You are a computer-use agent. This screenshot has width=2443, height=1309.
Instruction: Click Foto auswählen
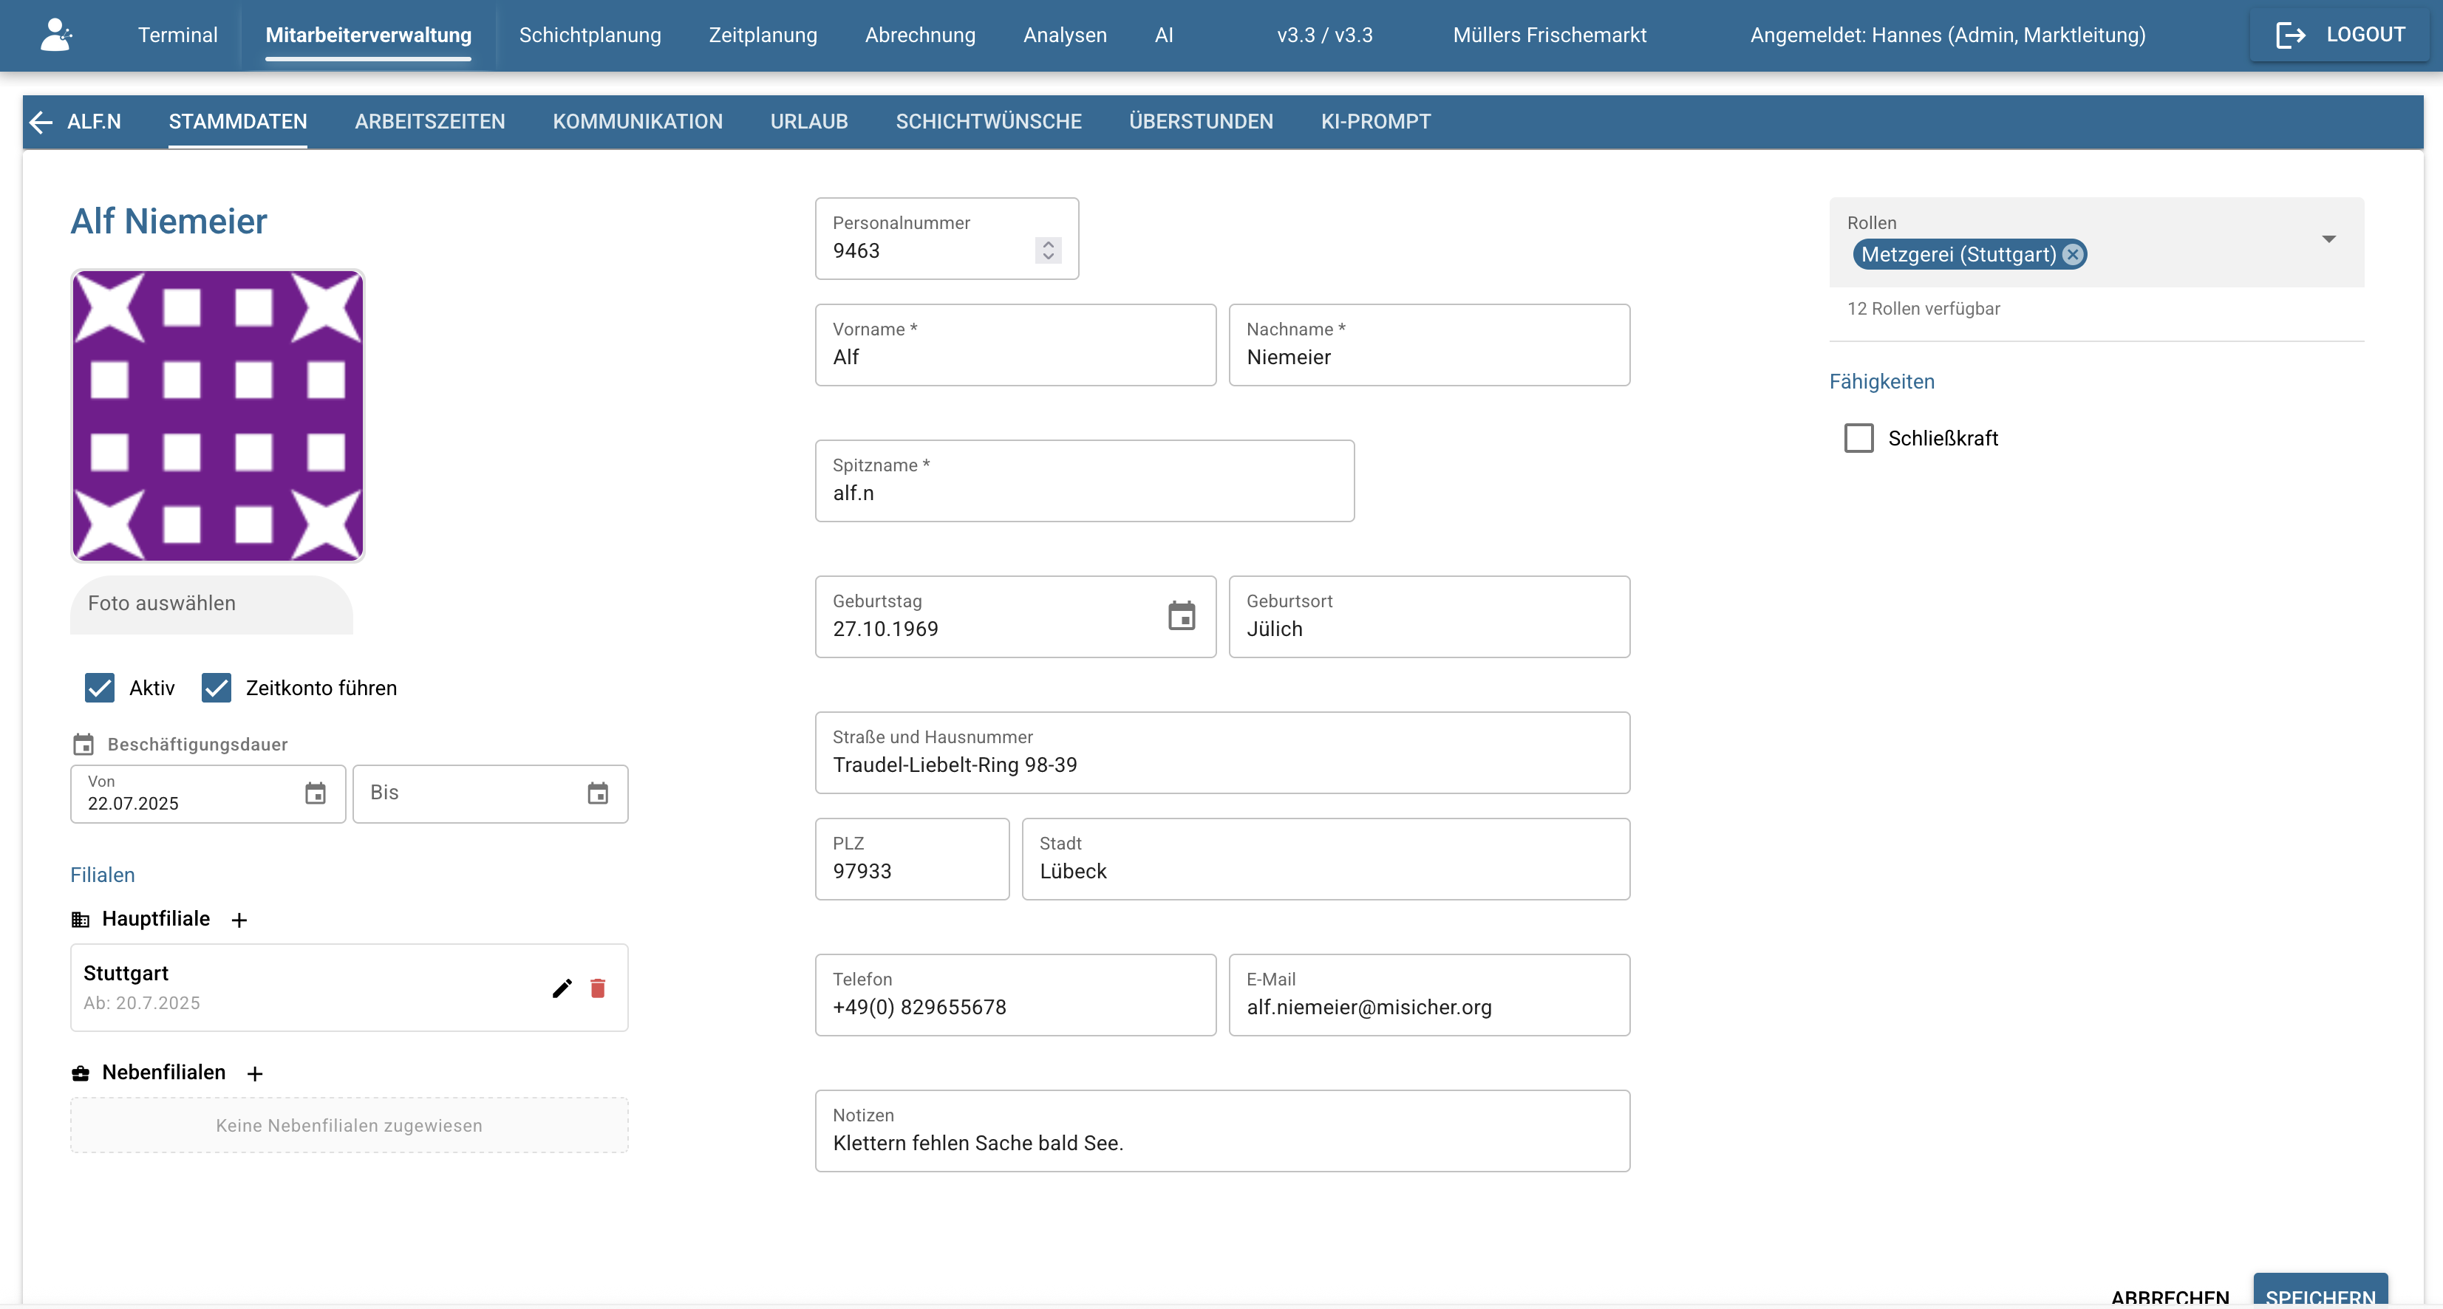point(161,603)
